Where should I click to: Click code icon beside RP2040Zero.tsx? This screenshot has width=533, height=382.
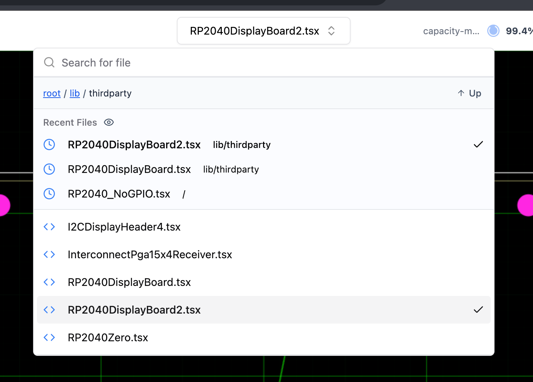(49, 337)
